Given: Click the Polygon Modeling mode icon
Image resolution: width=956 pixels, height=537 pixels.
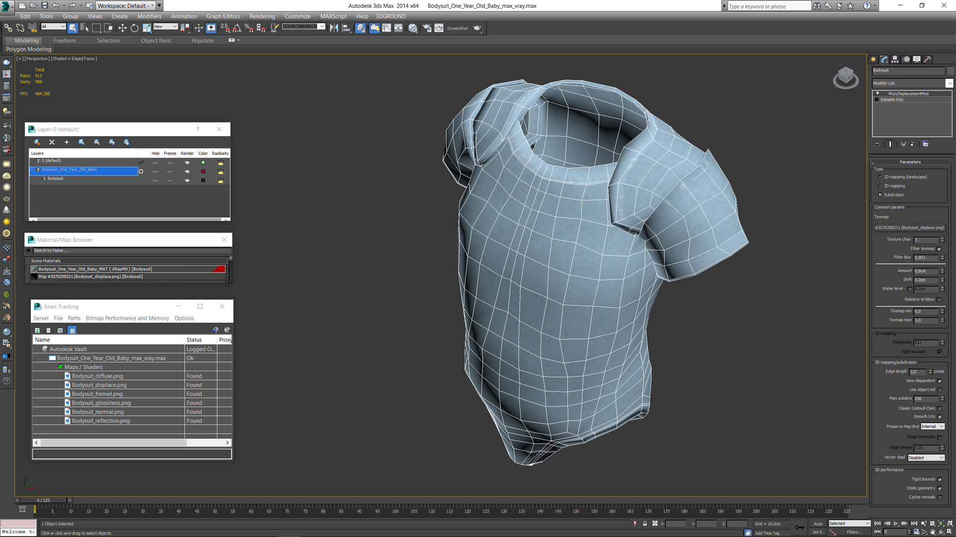Looking at the screenshot, I should (x=29, y=49).
